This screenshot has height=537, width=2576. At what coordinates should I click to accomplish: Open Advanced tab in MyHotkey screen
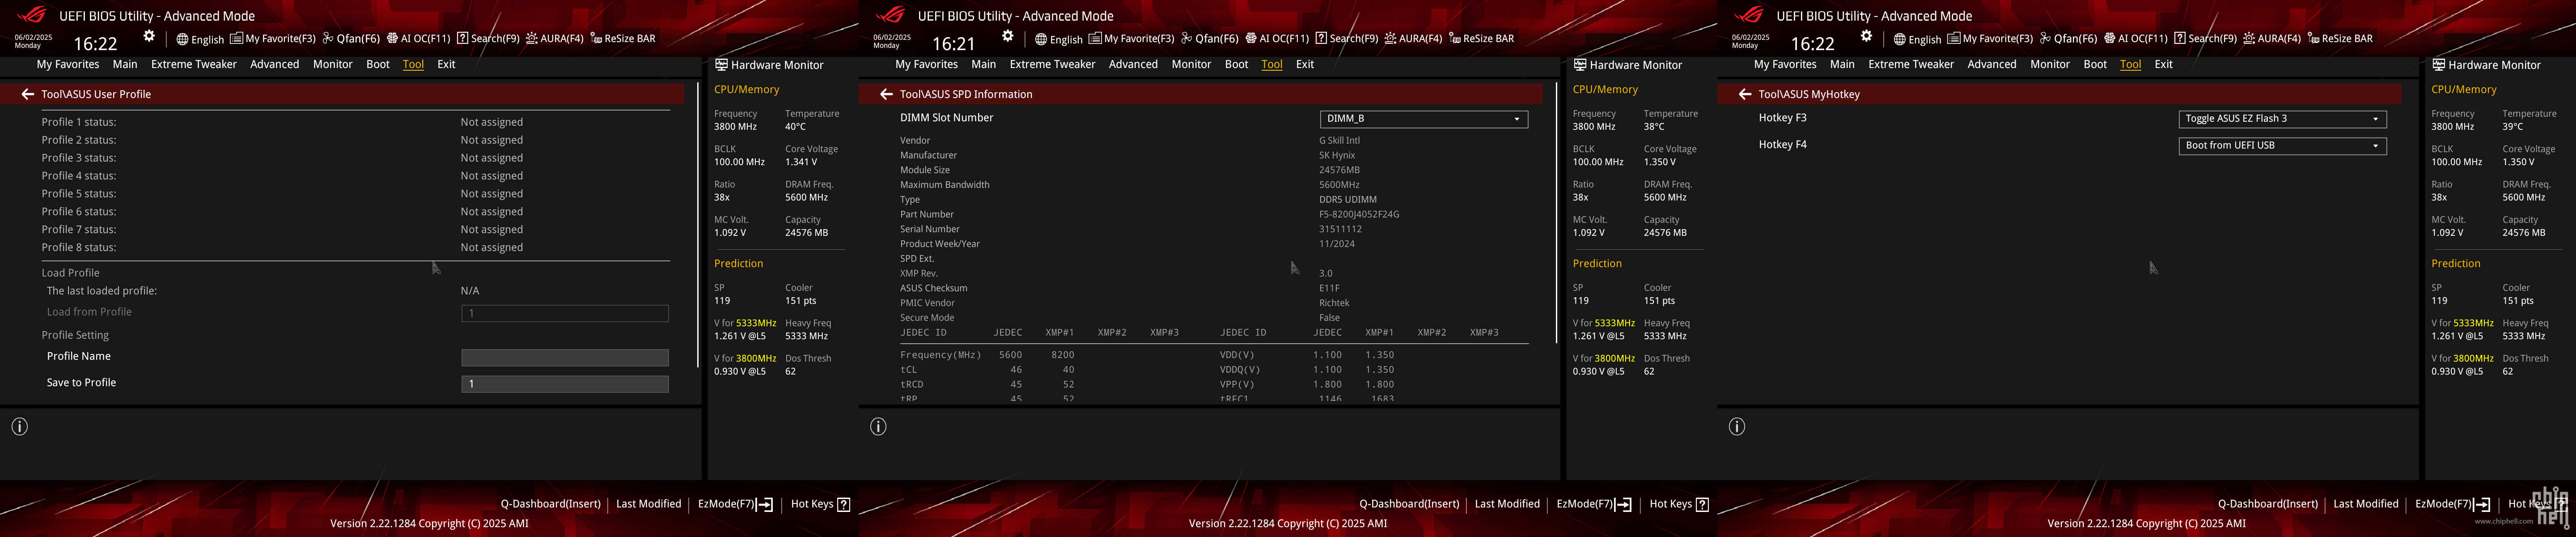[1992, 64]
